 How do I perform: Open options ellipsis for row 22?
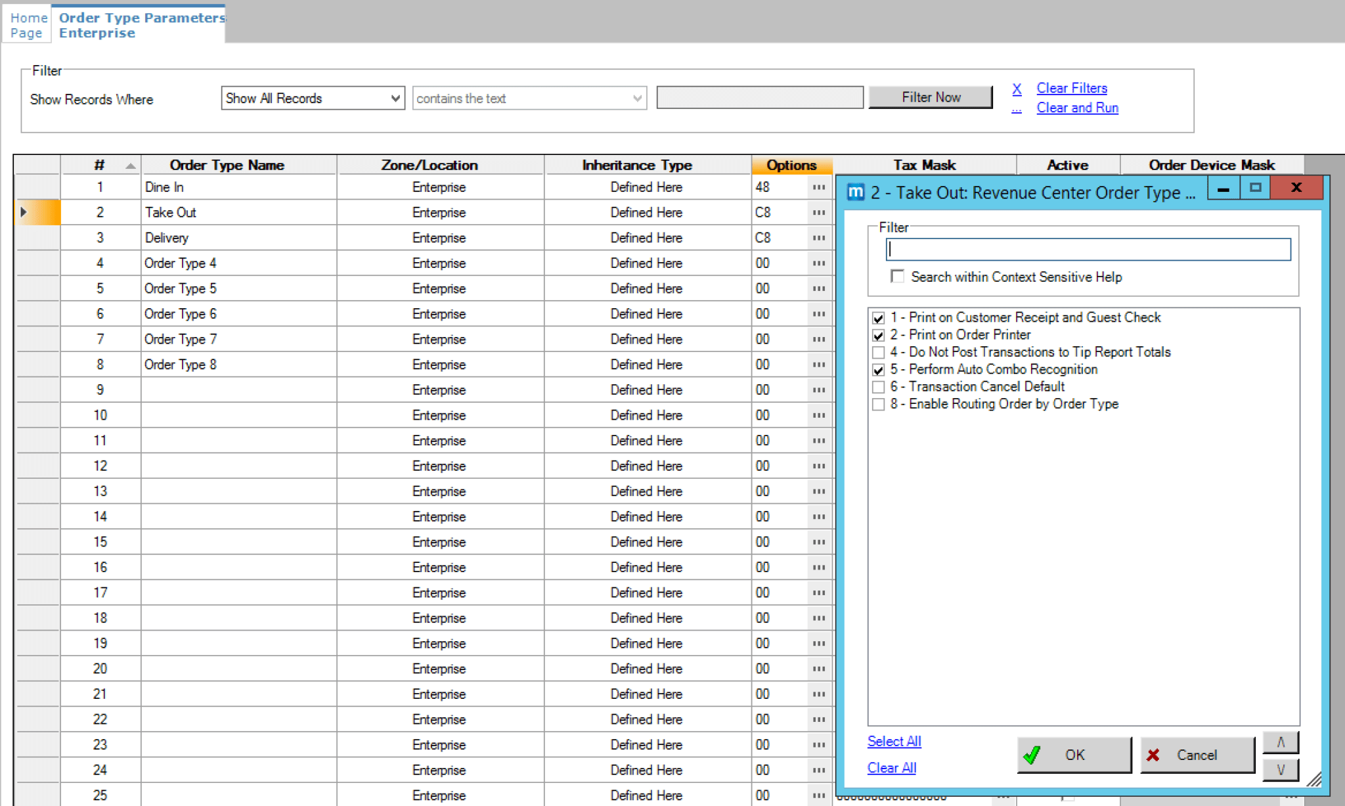tap(818, 719)
